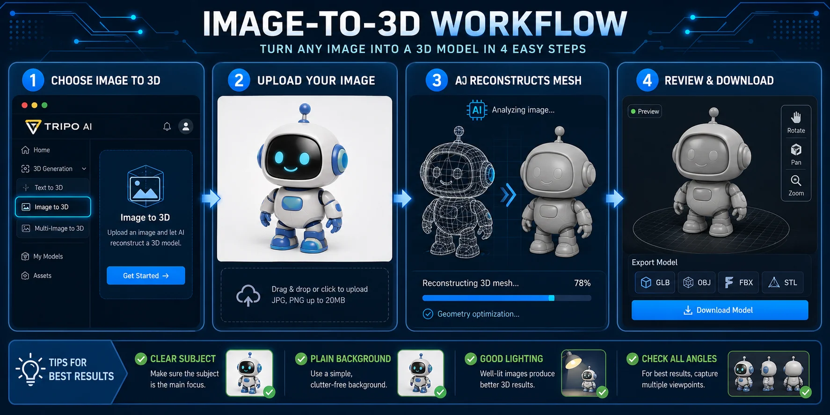Click the yellow window minimize dot
Screen dimensions: 830x415
pyautogui.click(x=34, y=105)
